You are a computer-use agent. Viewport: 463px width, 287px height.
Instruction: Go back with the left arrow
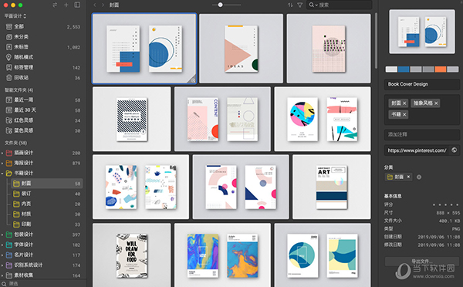click(95, 5)
